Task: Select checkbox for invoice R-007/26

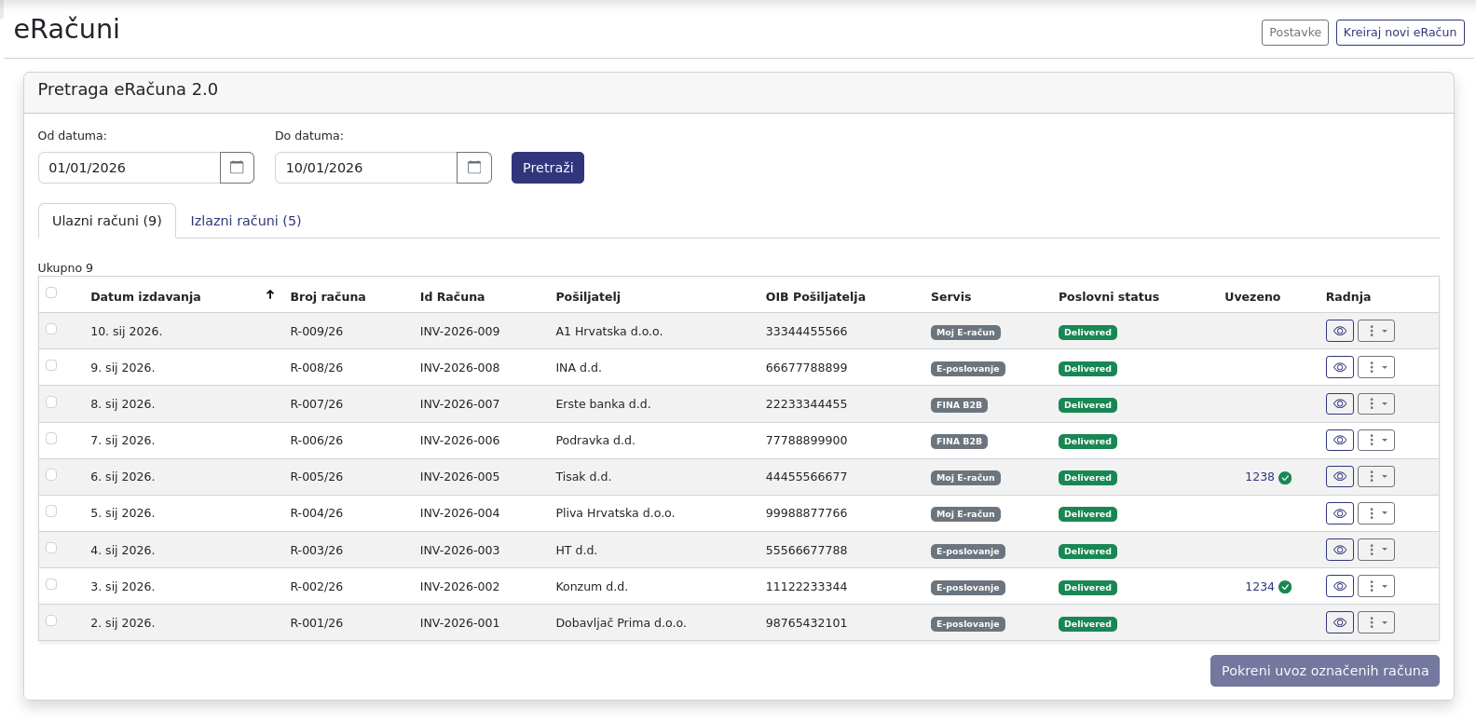Action: click(x=51, y=402)
